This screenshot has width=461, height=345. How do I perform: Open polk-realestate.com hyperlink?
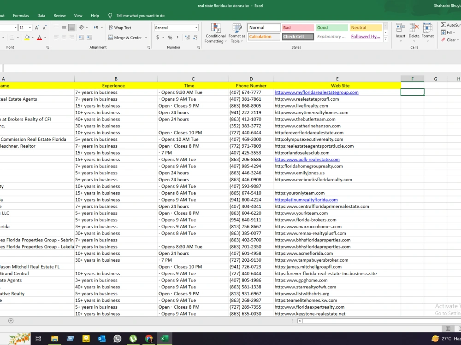pos(307,160)
